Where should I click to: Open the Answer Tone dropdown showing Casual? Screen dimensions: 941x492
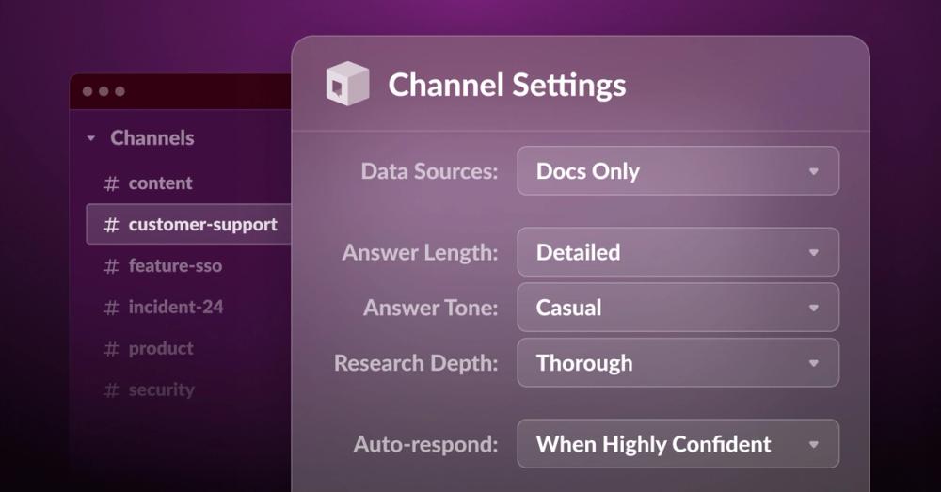coord(678,308)
